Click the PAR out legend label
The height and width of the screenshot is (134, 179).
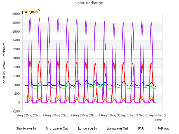click(163, 128)
